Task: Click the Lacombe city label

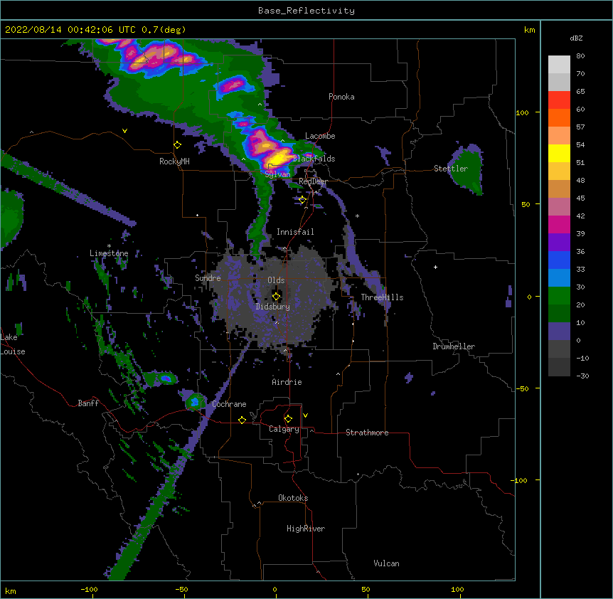Action: click(320, 136)
